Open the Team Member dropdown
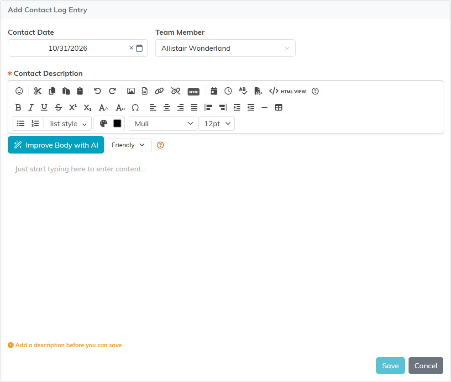 pyautogui.click(x=225, y=48)
